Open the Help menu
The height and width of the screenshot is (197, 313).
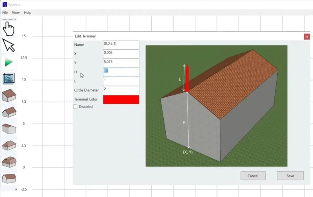pyautogui.click(x=28, y=13)
